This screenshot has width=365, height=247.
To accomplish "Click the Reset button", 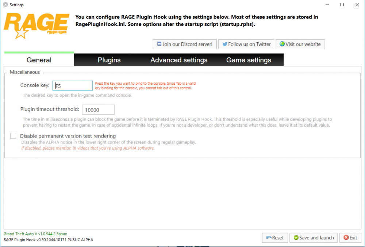I will click(275, 238).
